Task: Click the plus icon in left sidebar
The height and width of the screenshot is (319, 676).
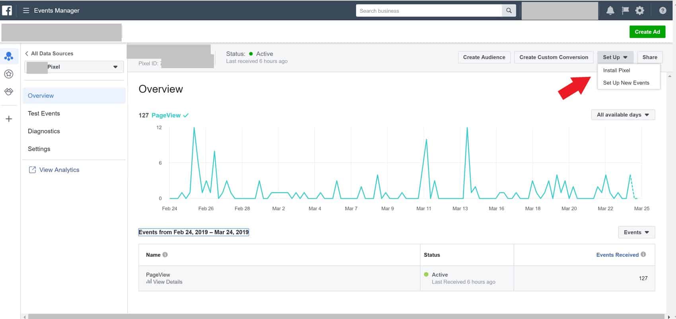Action: tap(9, 119)
